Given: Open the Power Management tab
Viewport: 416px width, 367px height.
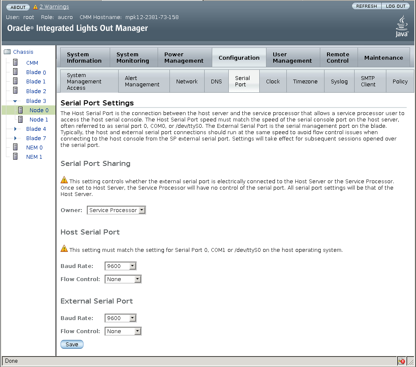Looking at the screenshot, I should click(185, 58).
